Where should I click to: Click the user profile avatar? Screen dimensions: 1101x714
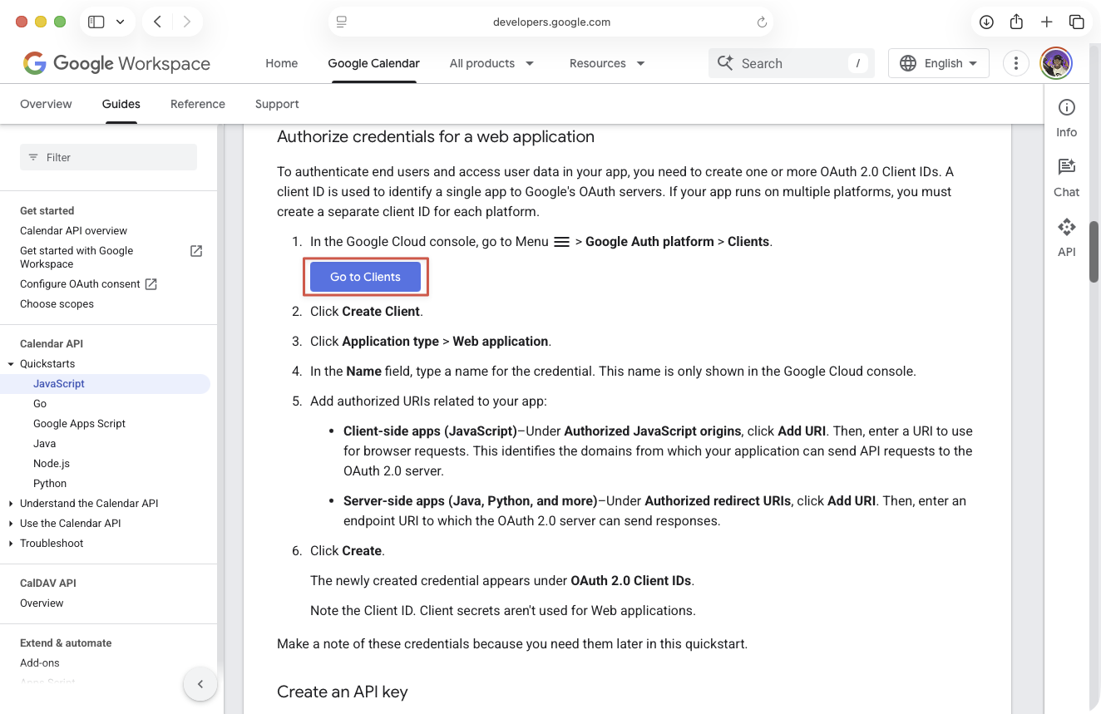click(1056, 63)
